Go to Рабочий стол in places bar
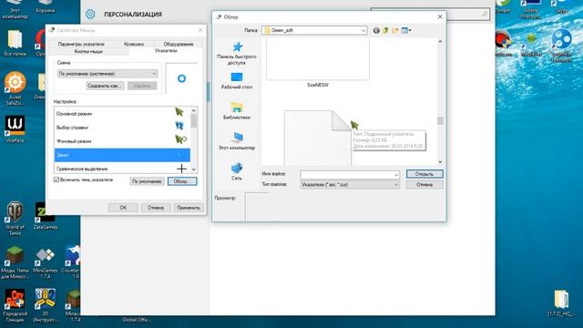The width and height of the screenshot is (583, 328). pyautogui.click(x=237, y=81)
